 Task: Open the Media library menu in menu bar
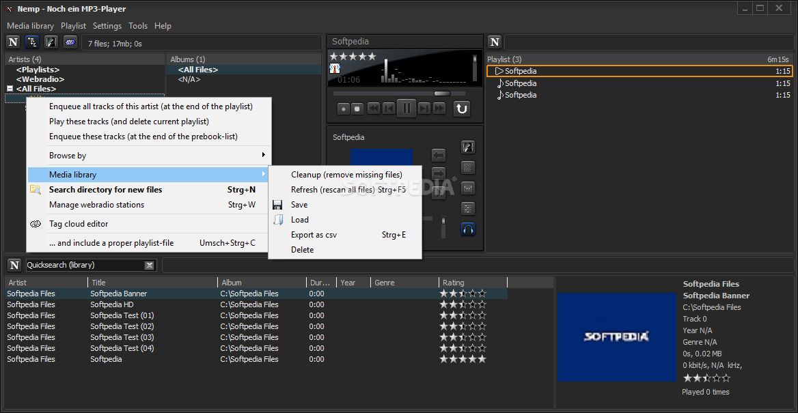(x=31, y=26)
